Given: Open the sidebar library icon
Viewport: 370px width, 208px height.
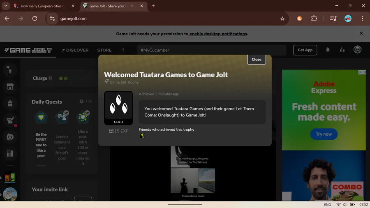Looking at the screenshot, I should [10, 154].
